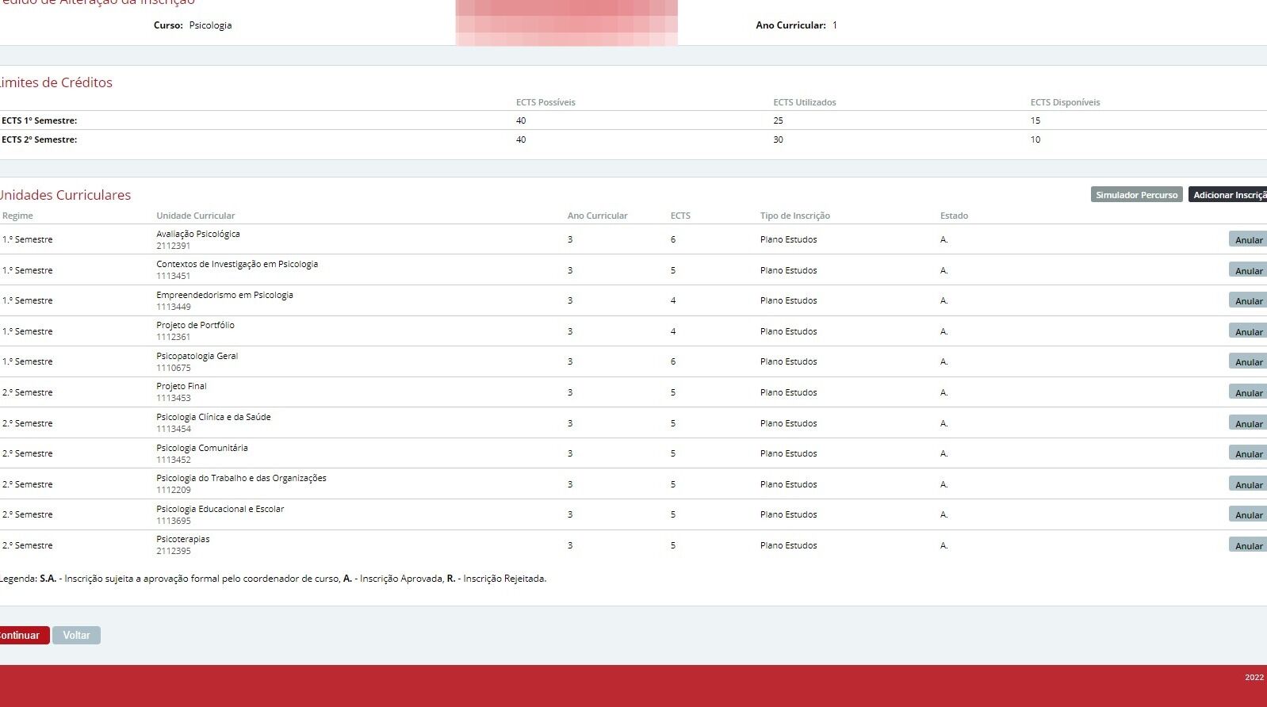
Task: Cancel the Projeto Final enrollment
Action: pyautogui.click(x=1248, y=392)
